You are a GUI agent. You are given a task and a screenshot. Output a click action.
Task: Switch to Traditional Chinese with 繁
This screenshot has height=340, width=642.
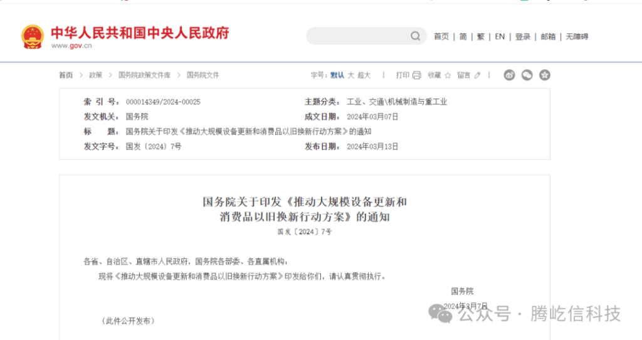[x=480, y=36]
